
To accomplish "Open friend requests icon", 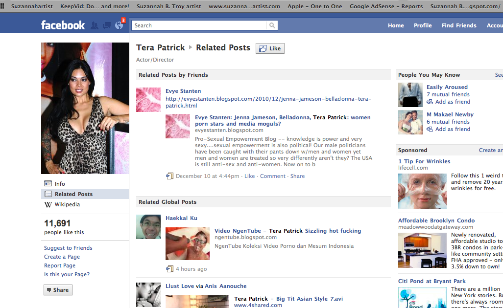I will pyautogui.click(x=95, y=25).
